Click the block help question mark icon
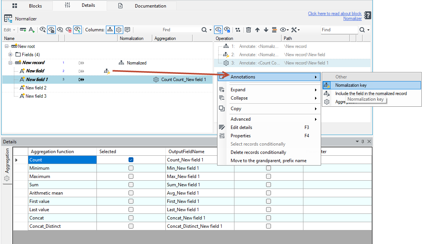 tap(367, 15)
